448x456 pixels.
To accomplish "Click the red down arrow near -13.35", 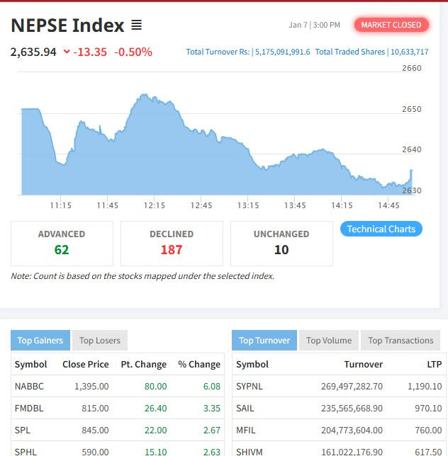I will click(x=67, y=52).
